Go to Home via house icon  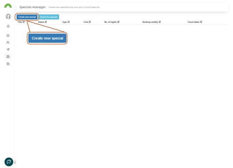pyautogui.click(x=8, y=35)
